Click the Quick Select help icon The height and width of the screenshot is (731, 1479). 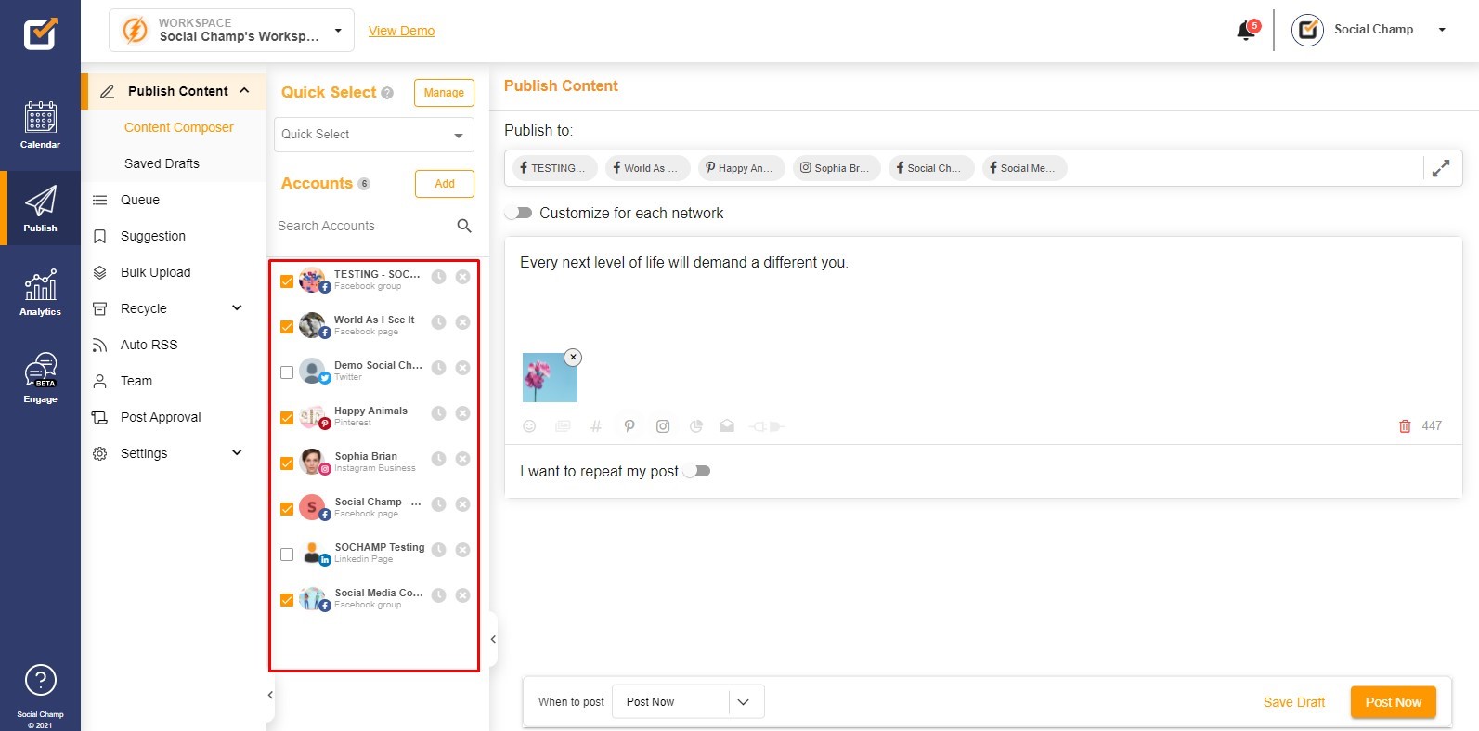pyautogui.click(x=387, y=93)
